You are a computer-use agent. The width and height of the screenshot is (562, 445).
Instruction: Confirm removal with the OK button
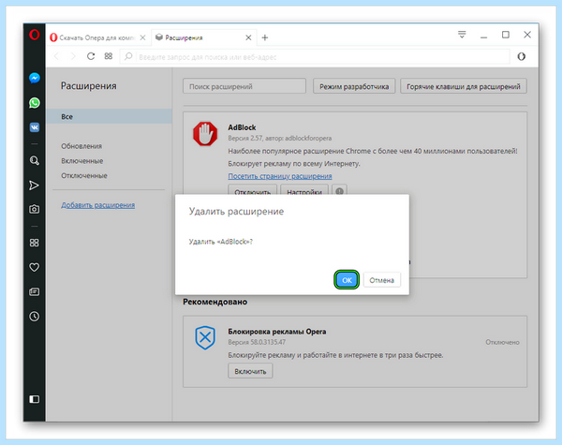347,280
